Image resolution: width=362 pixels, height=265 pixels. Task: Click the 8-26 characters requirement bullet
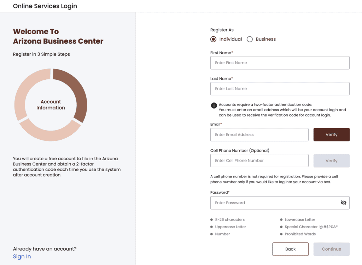click(211, 219)
